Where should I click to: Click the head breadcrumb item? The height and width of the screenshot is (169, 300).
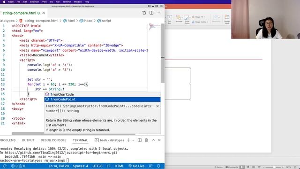coord(88,21)
